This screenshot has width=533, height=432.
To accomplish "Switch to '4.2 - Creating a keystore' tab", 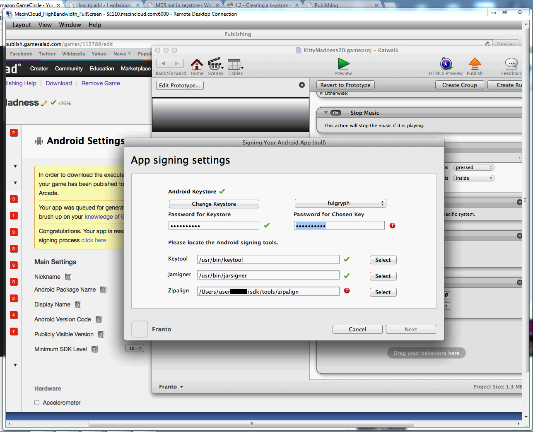I will pos(263,5).
